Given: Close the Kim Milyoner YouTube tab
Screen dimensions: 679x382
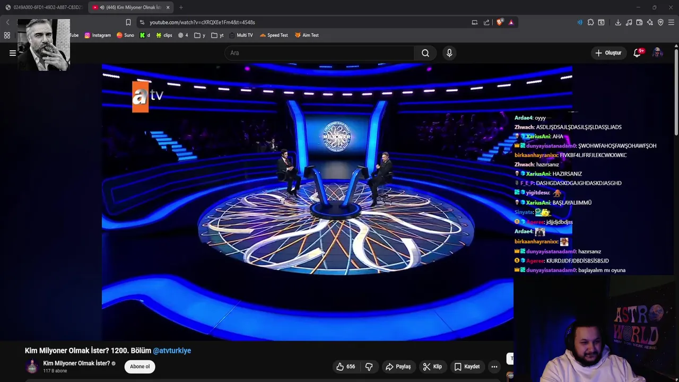Looking at the screenshot, I should point(168,7).
